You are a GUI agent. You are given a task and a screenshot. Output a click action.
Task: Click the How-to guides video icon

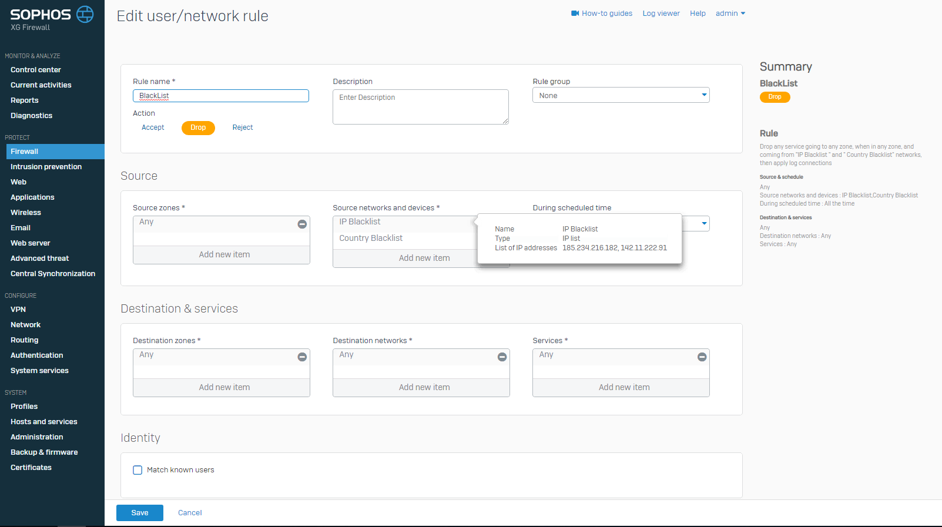(575, 14)
